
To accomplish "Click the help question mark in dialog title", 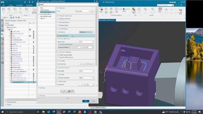I will pyautogui.click(x=94, y=1).
